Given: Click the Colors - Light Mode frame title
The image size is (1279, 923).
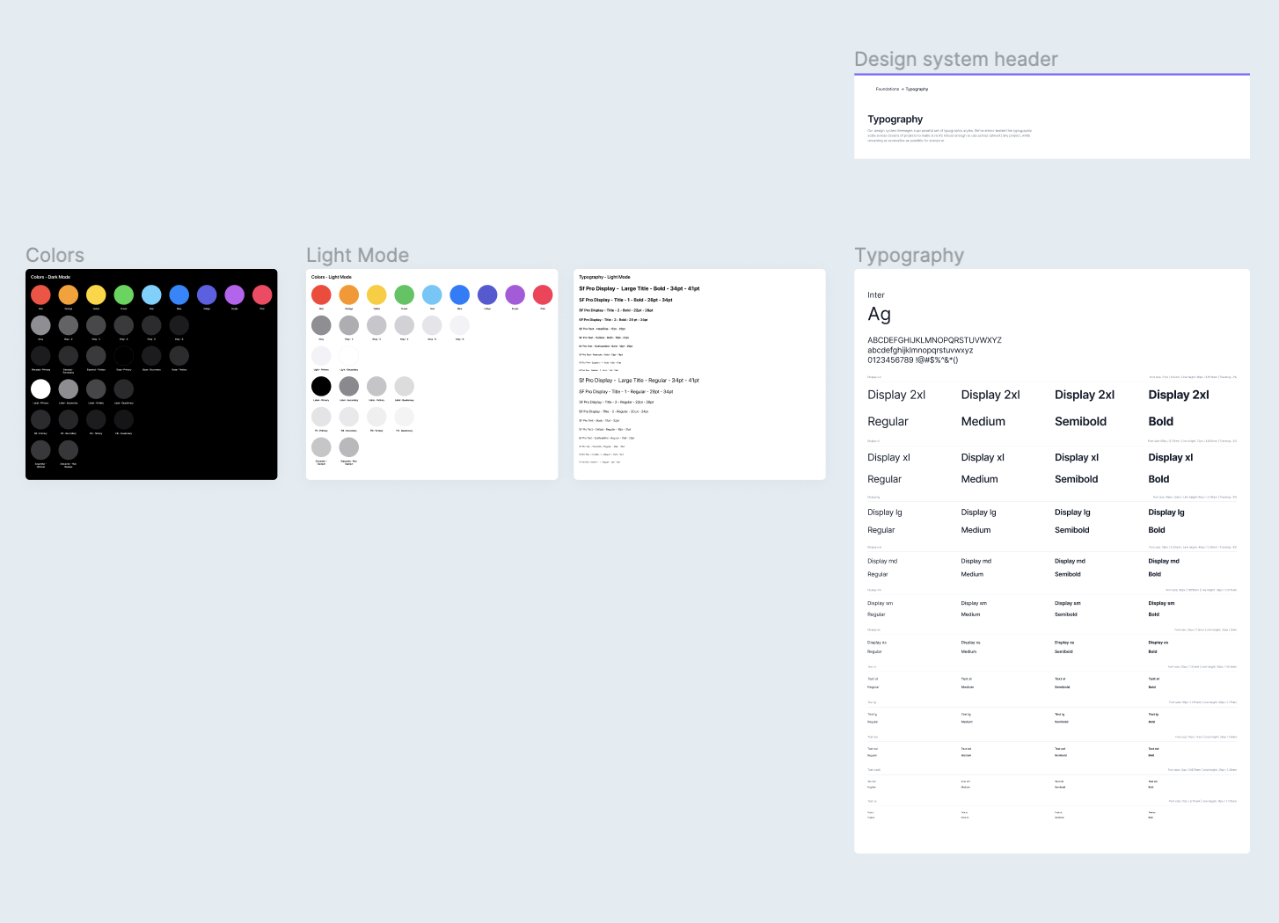Looking at the screenshot, I should pos(331,276).
